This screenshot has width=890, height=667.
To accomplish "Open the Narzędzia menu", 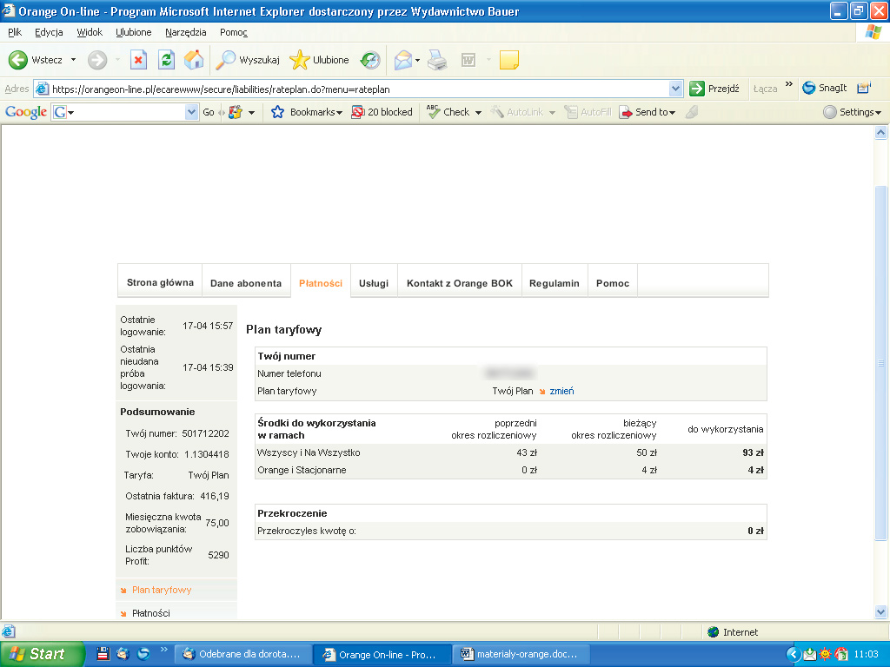I will (x=186, y=32).
